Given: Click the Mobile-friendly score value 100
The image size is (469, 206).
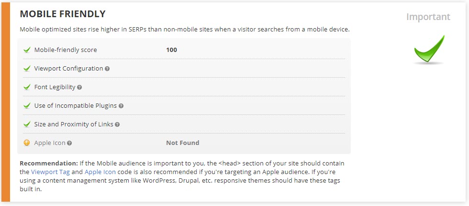Looking at the screenshot, I should [x=171, y=50].
